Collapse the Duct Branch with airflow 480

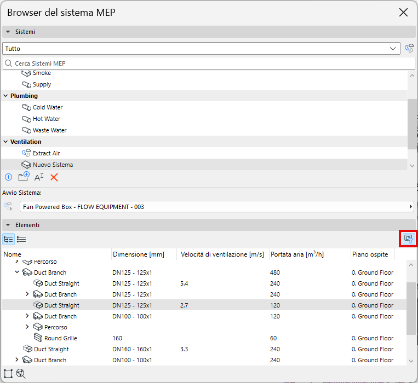(17, 272)
